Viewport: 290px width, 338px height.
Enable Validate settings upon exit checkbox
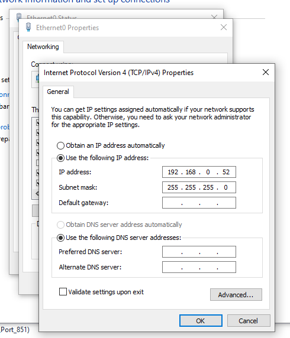coord(63,292)
